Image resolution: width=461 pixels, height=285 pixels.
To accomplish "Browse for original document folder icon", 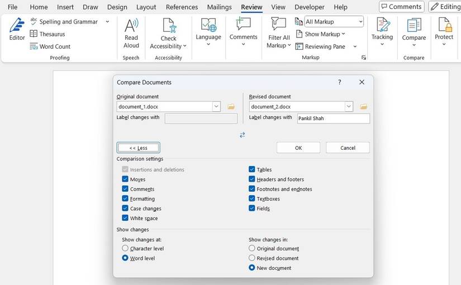I will pyautogui.click(x=231, y=107).
